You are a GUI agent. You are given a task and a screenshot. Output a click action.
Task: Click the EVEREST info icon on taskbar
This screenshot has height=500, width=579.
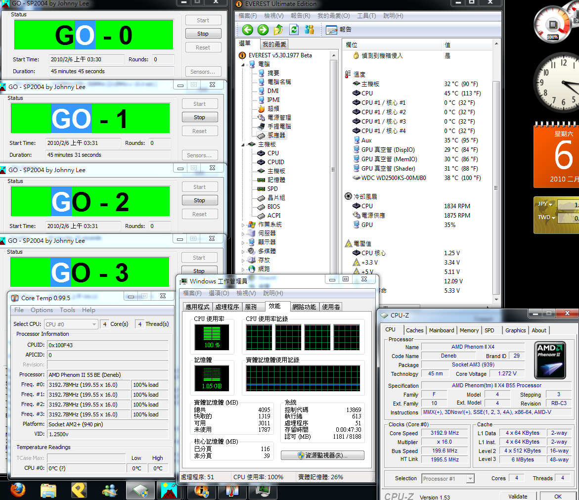[202, 491]
